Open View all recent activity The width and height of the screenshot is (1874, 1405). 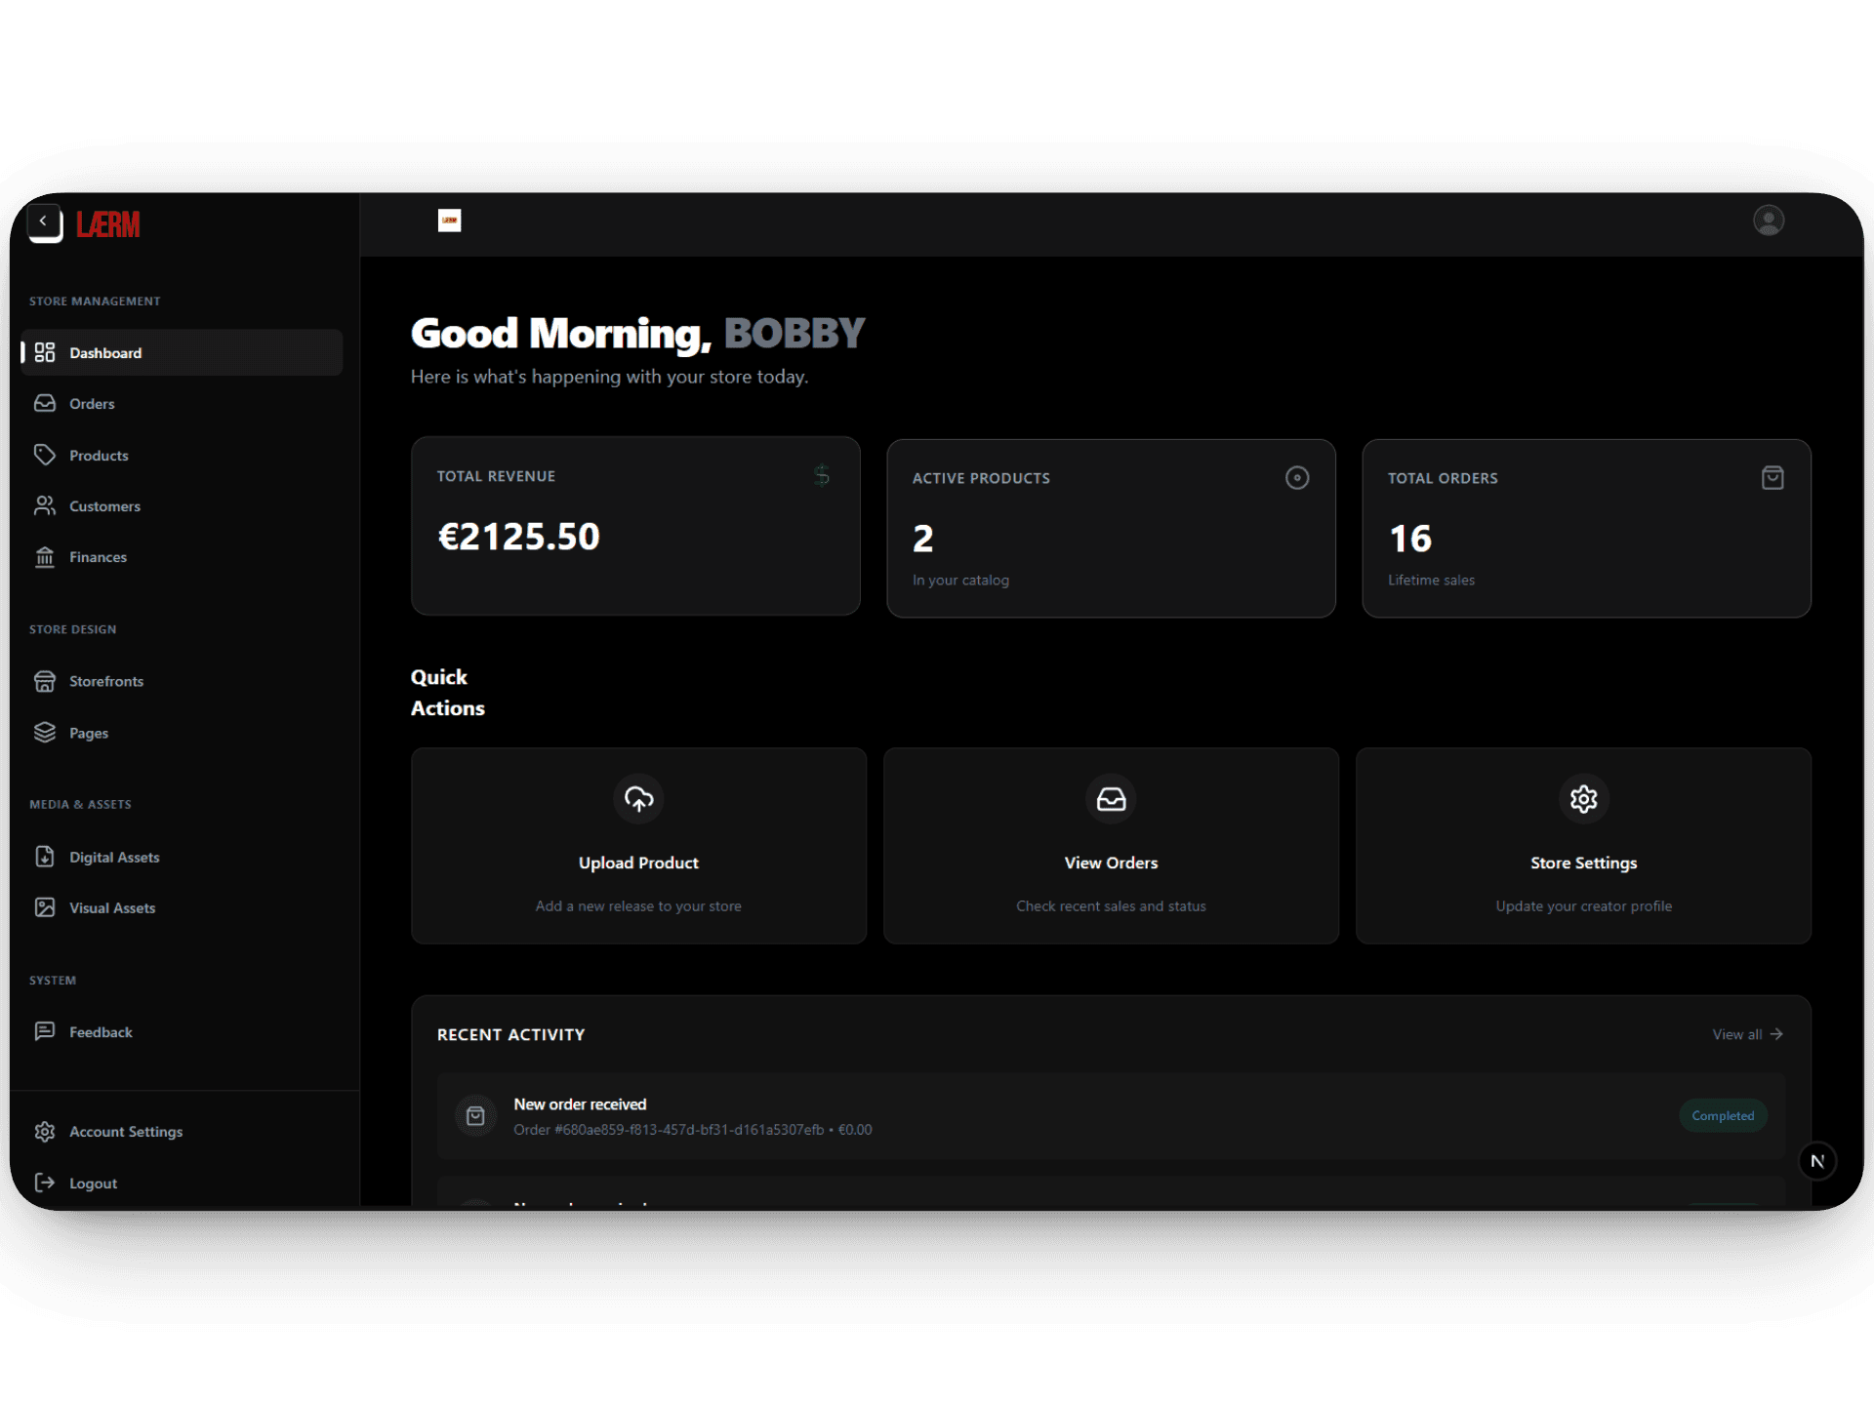(x=1746, y=1034)
